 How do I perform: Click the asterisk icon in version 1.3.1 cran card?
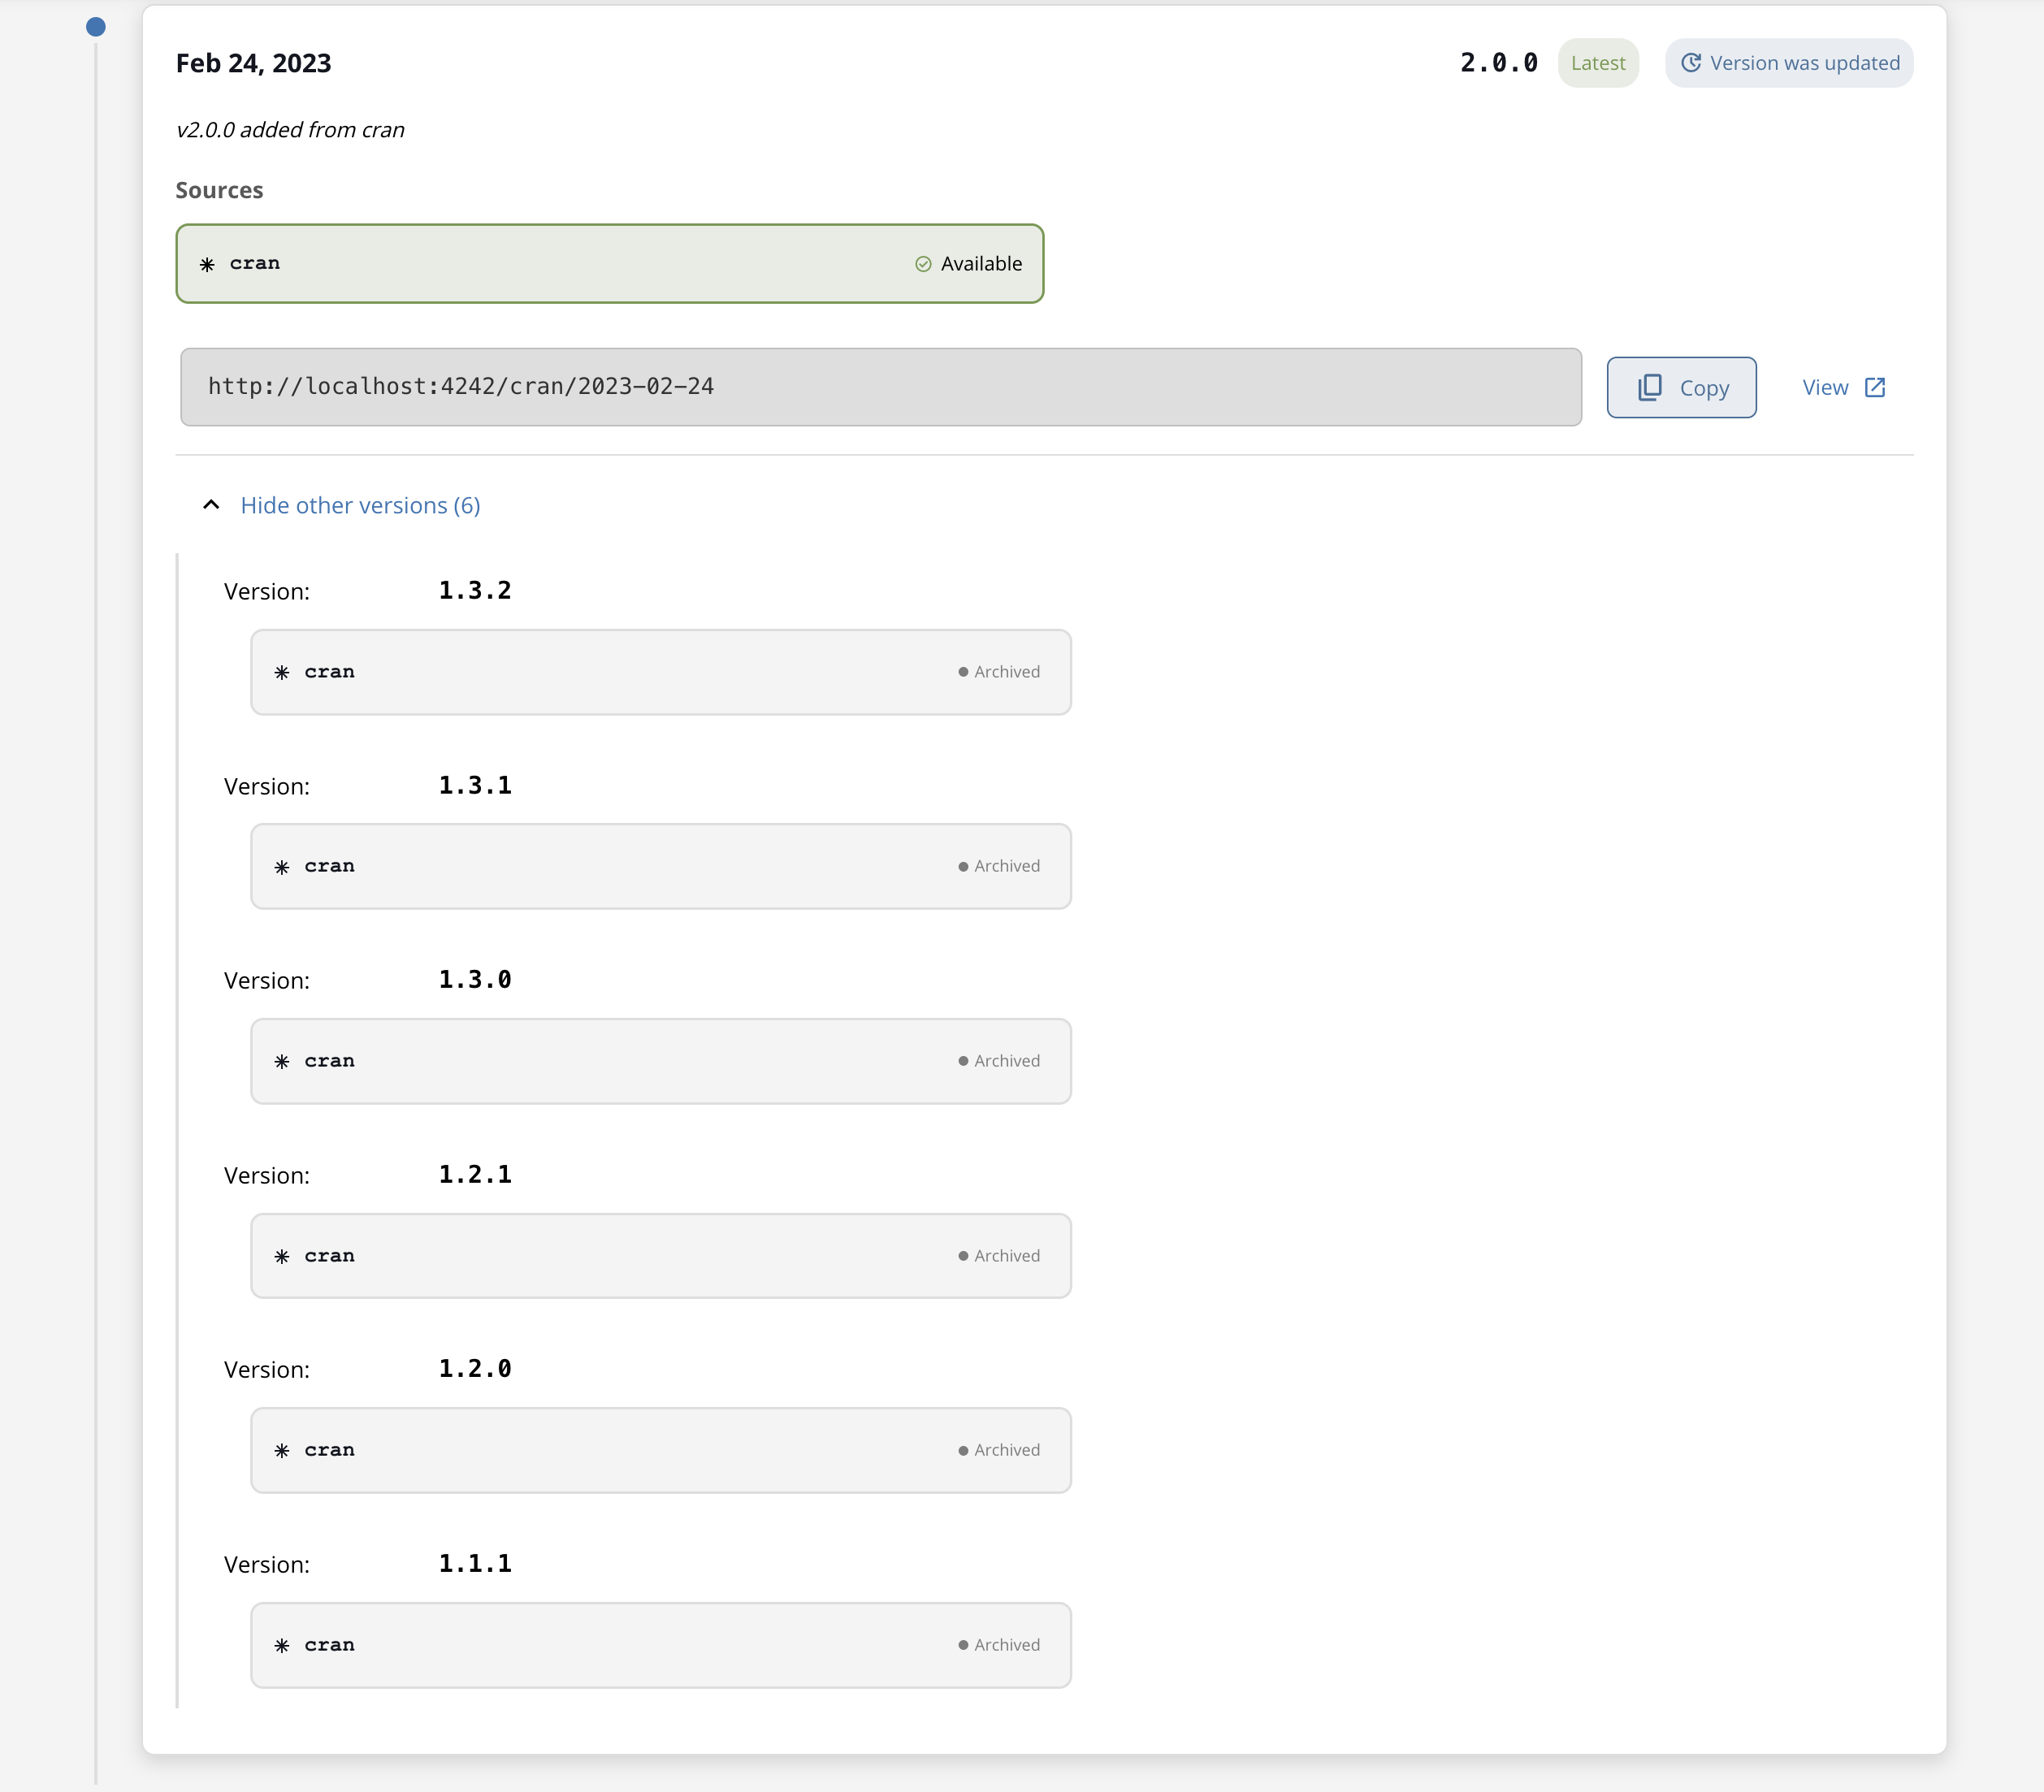click(282, 867)
